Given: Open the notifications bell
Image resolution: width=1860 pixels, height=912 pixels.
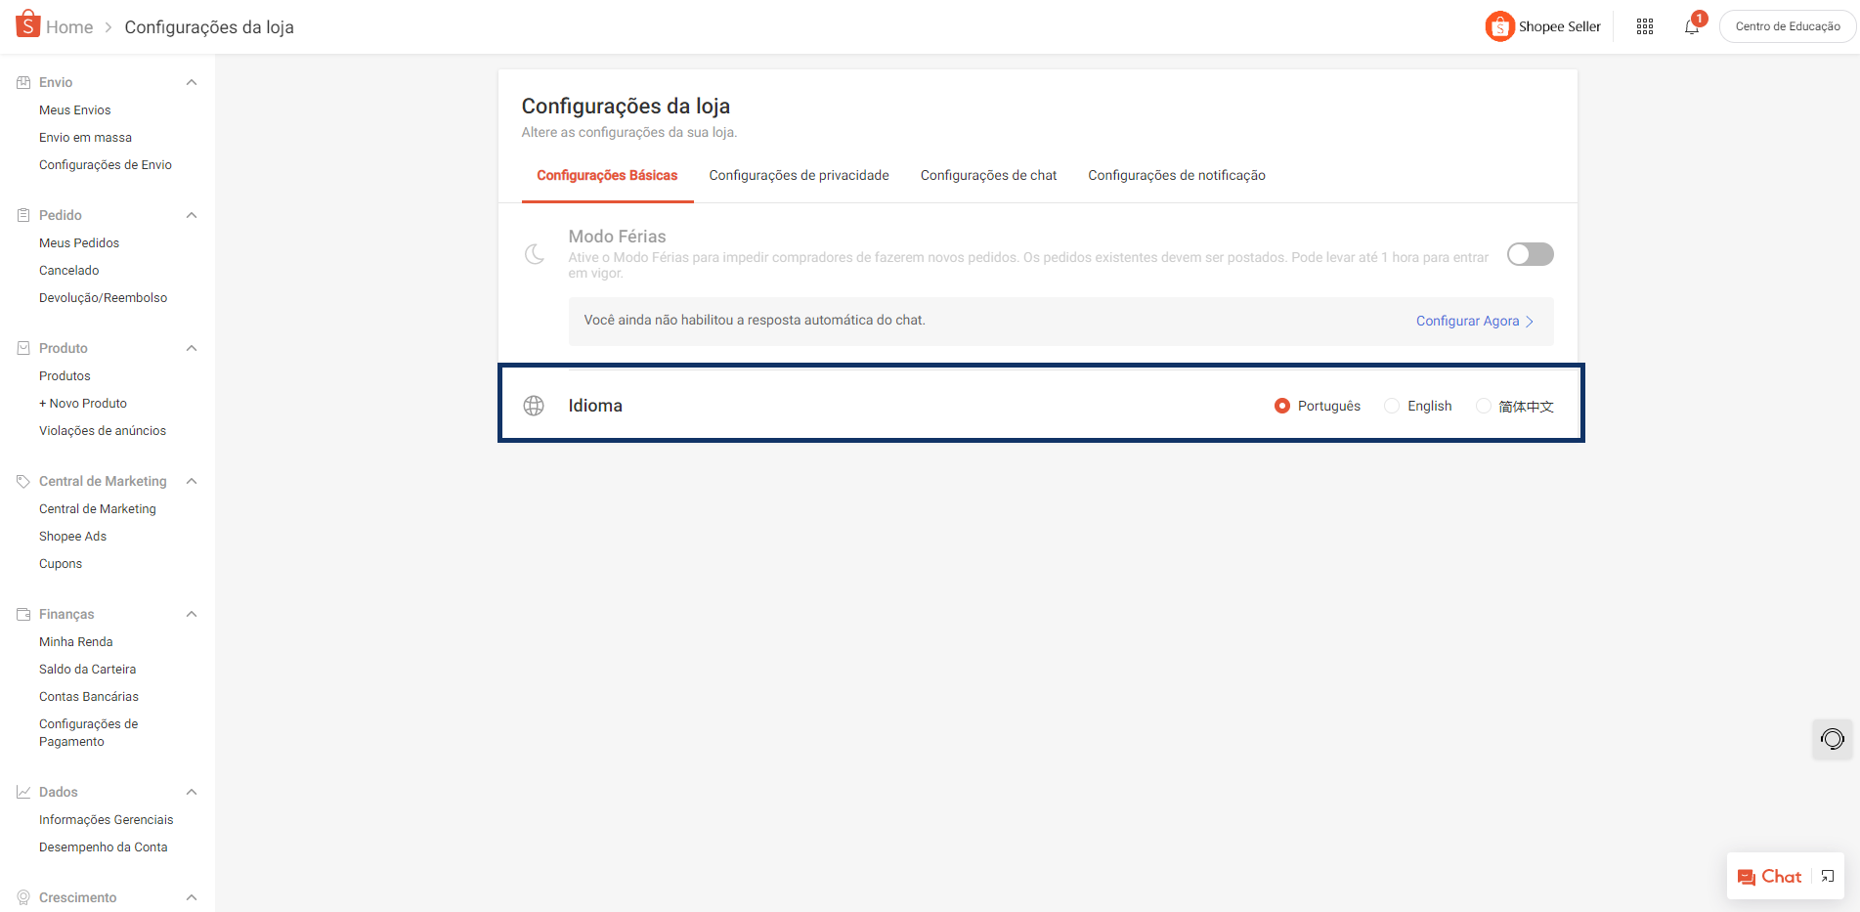Looking at the screenshot, I should click(x=1692, y=26).
